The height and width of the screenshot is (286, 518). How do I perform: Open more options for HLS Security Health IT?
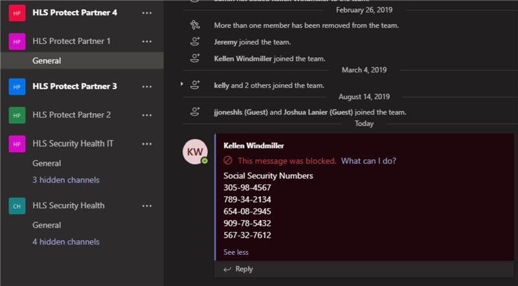pos(147,144)
